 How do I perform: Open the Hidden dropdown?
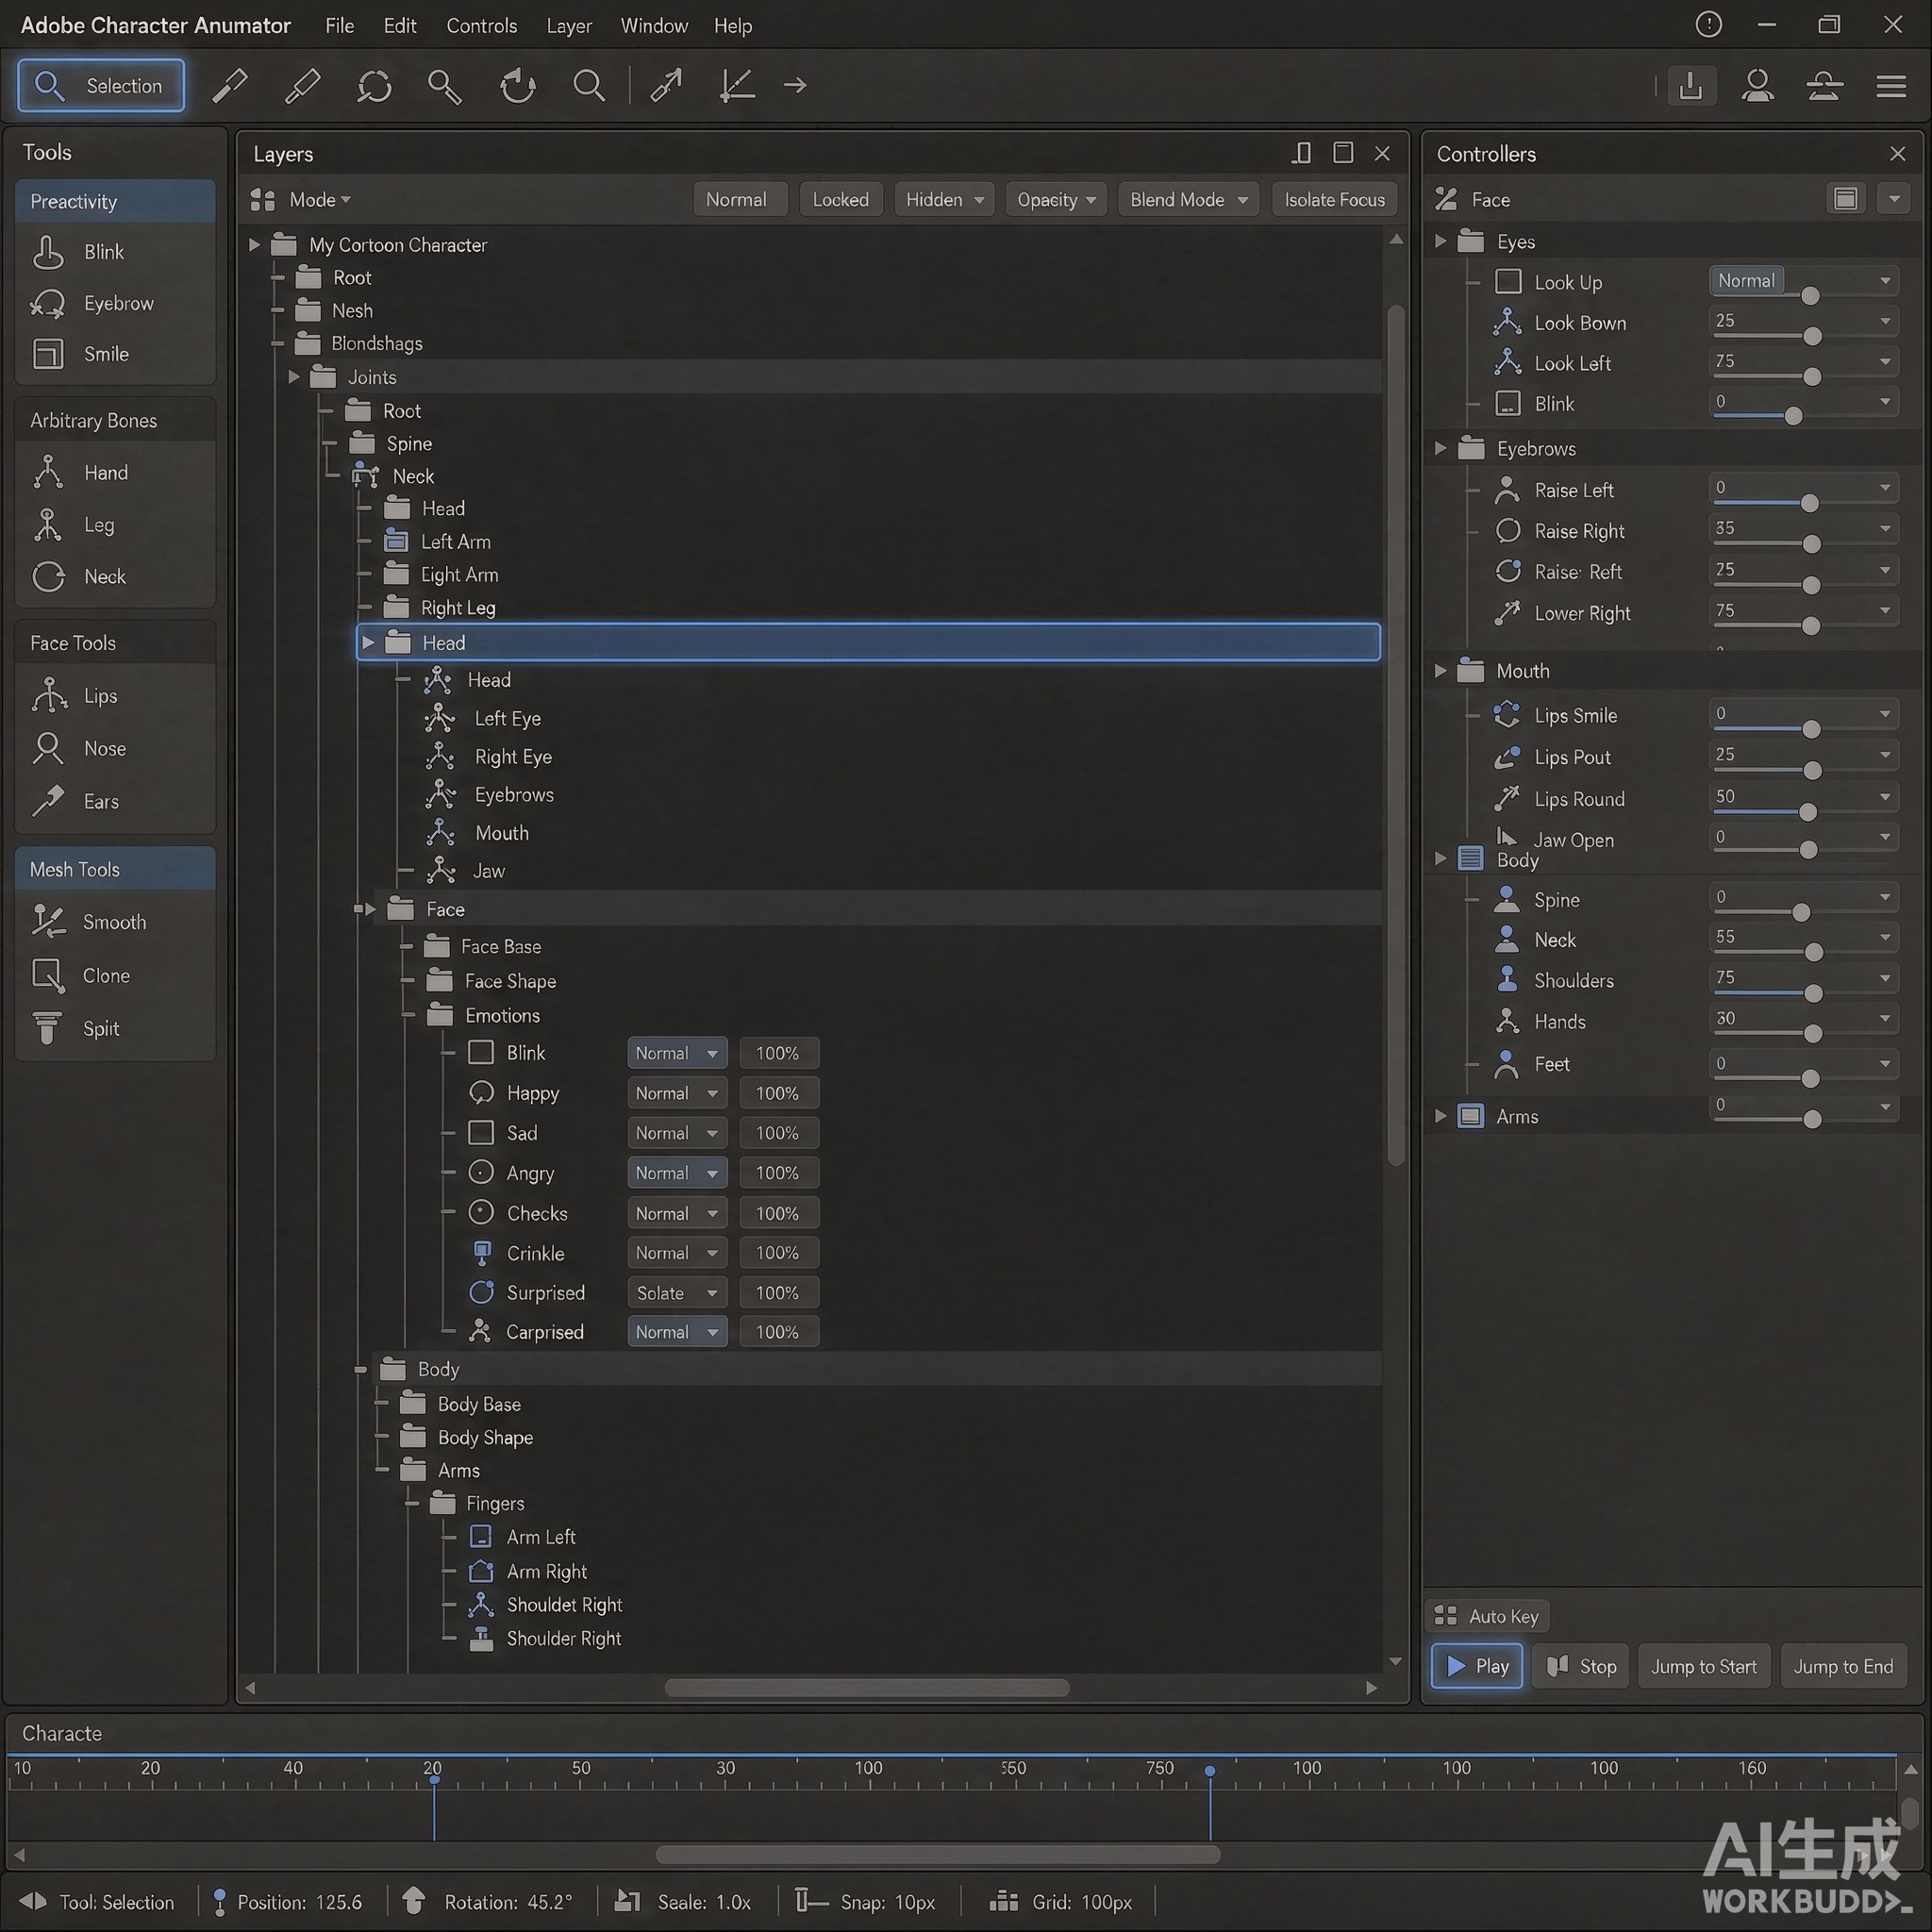click(x=945, y=200)
